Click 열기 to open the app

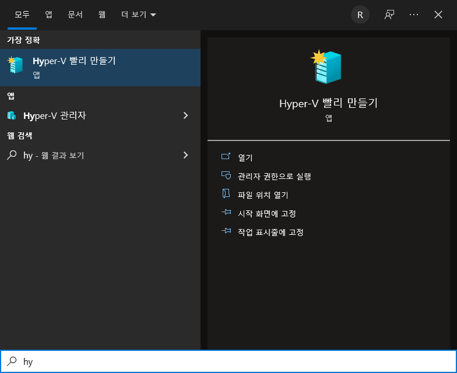coord(245,157)
